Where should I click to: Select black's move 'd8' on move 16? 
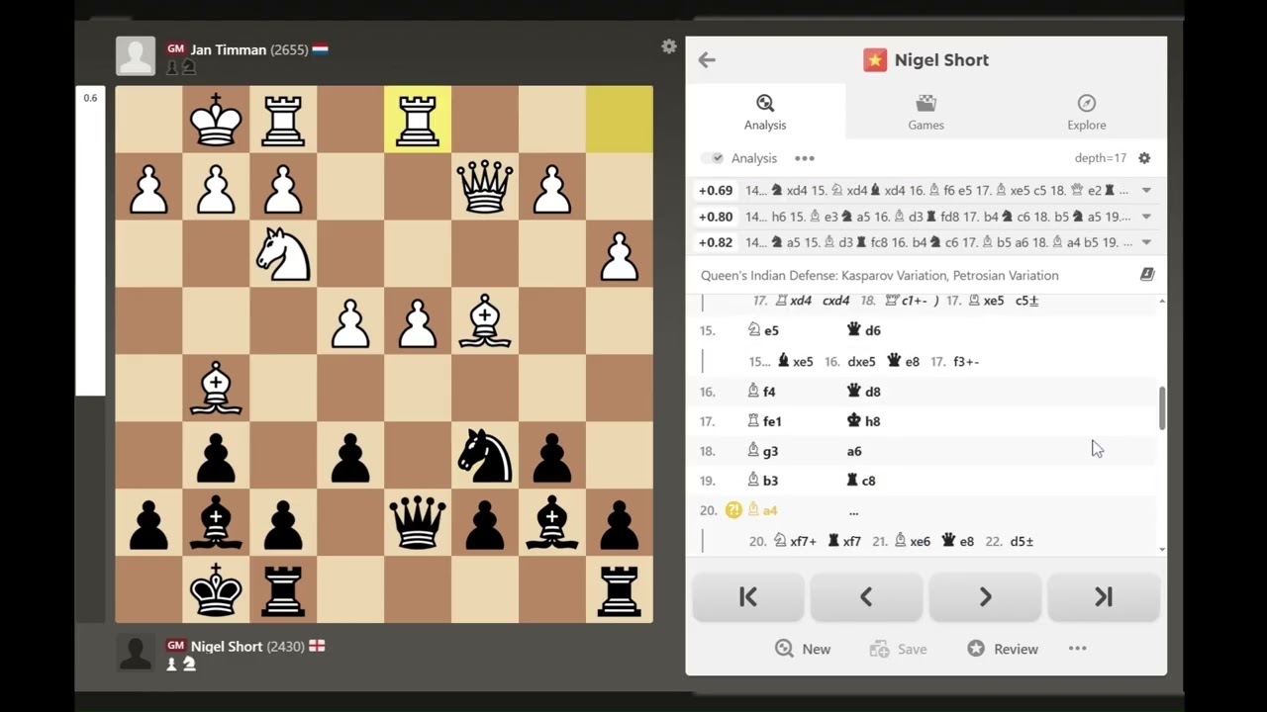pyautogui.click(x=864, y=392)
